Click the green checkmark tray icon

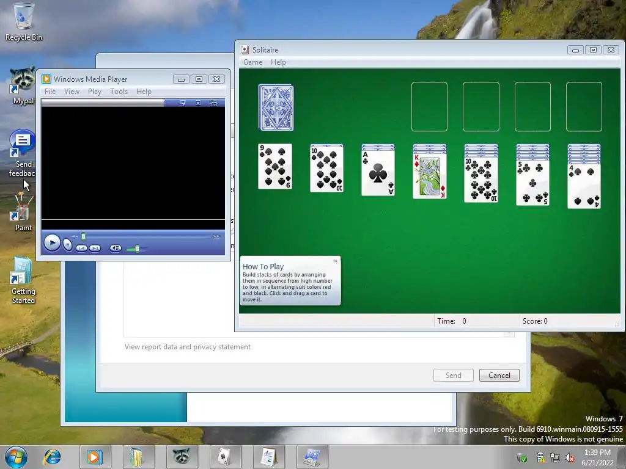pyautogui.click(x=522, y=457)
